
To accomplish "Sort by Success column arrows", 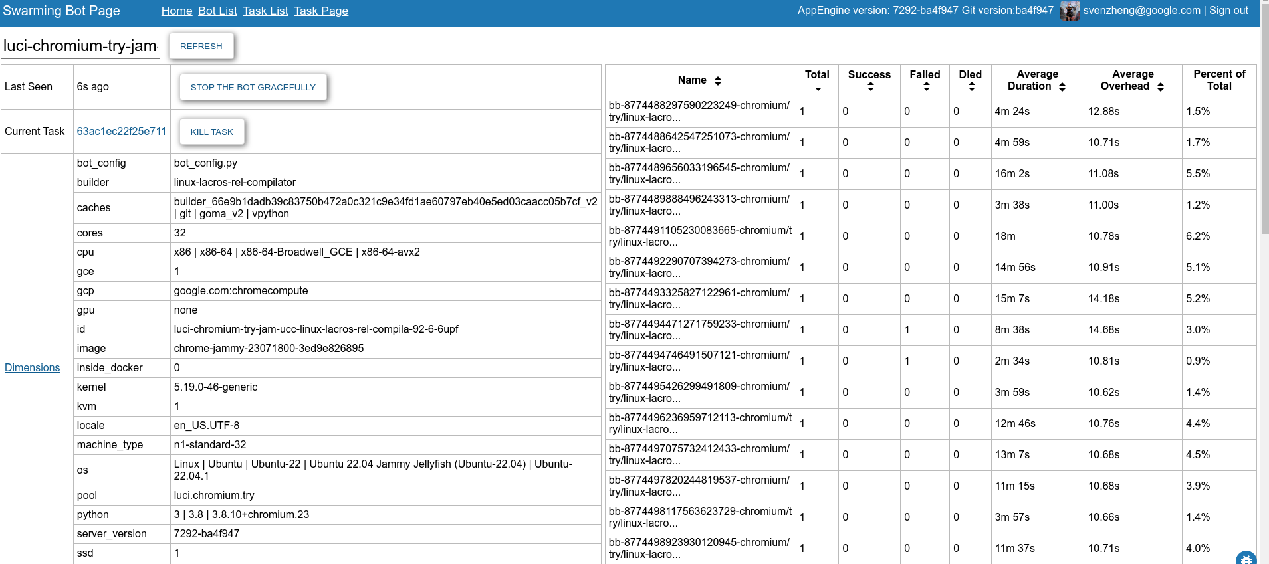I will pyautogui.click(x=870, y=87).
